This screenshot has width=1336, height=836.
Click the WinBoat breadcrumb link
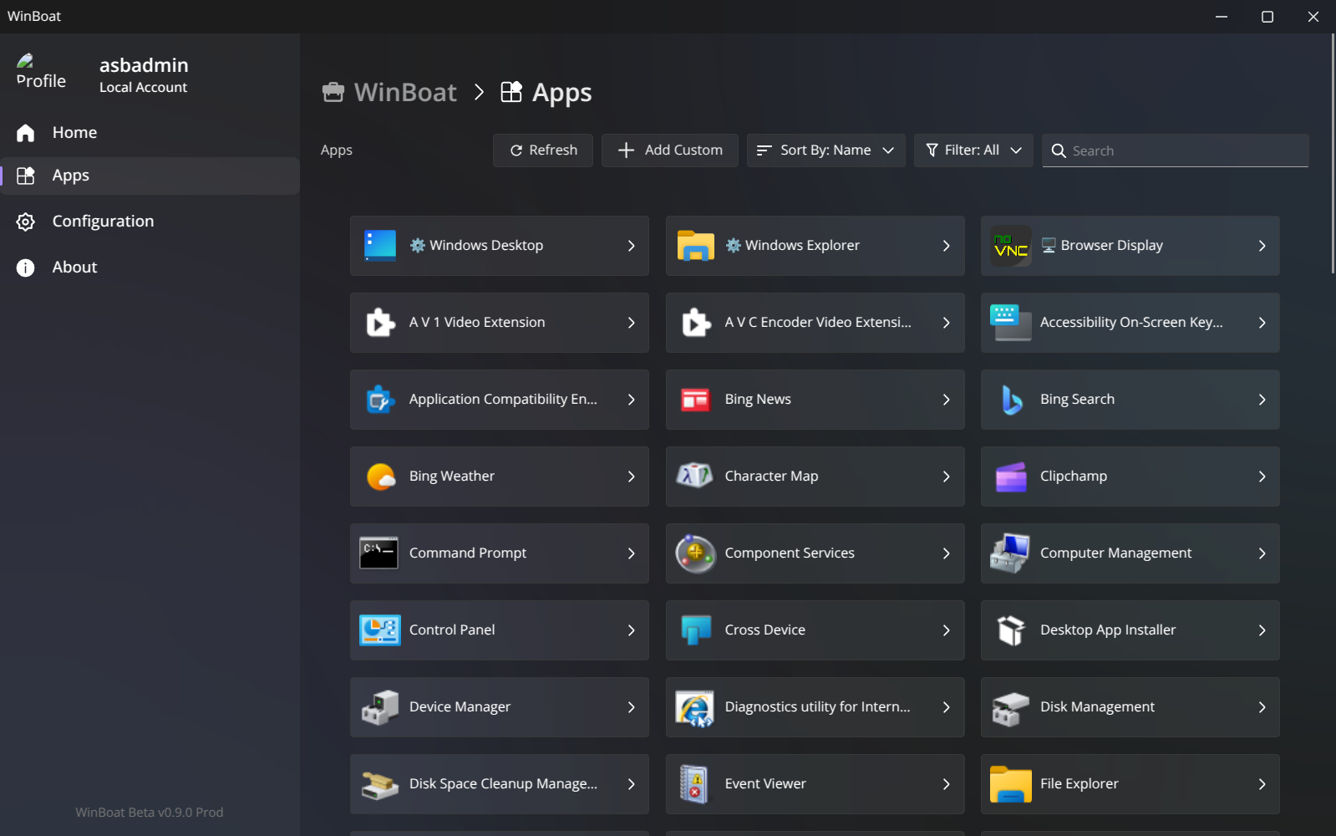390,92
